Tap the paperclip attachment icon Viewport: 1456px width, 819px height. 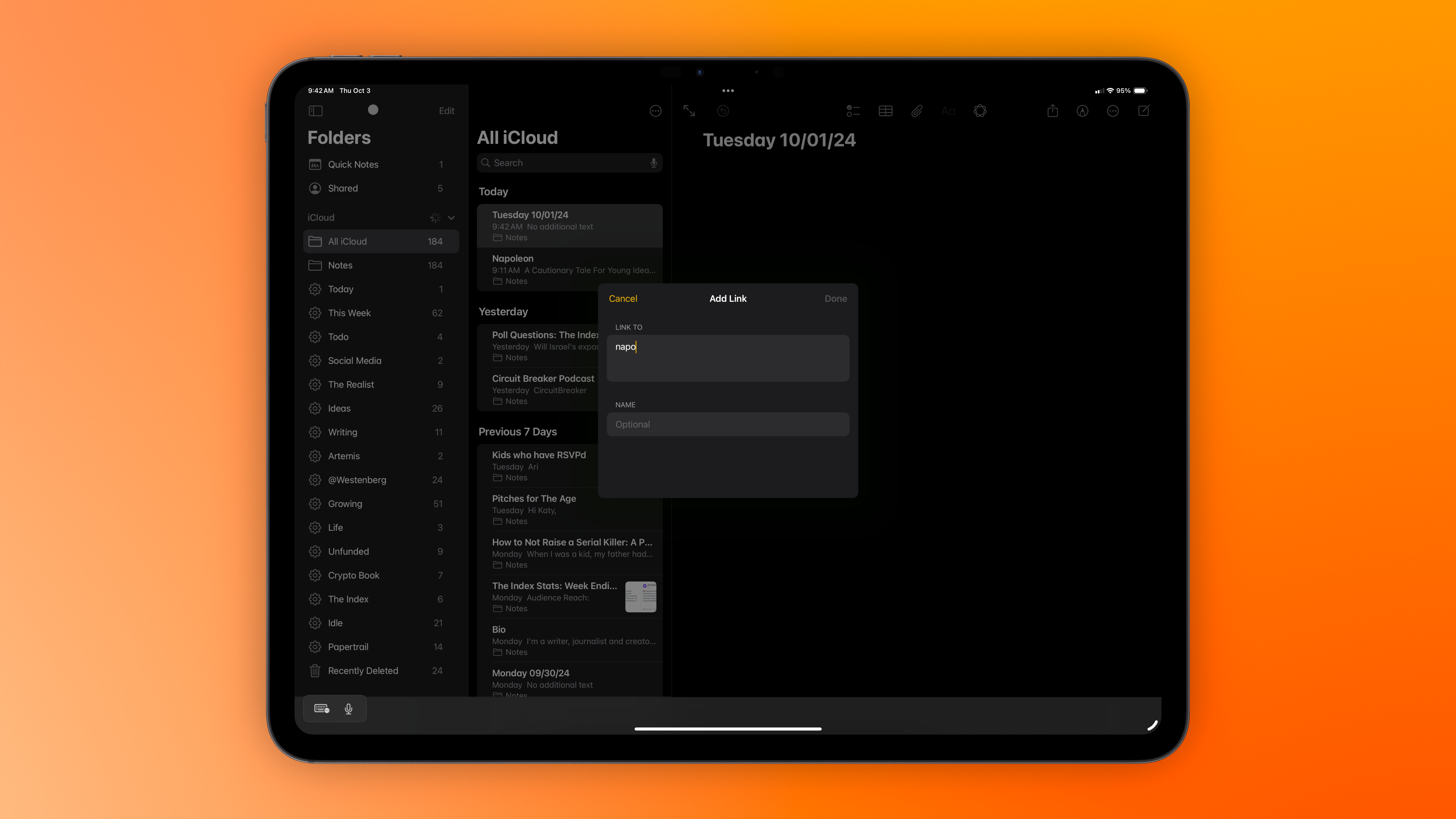(917, 111)
